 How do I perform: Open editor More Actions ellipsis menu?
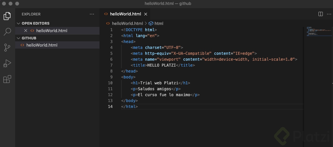(x=329, y=14)
